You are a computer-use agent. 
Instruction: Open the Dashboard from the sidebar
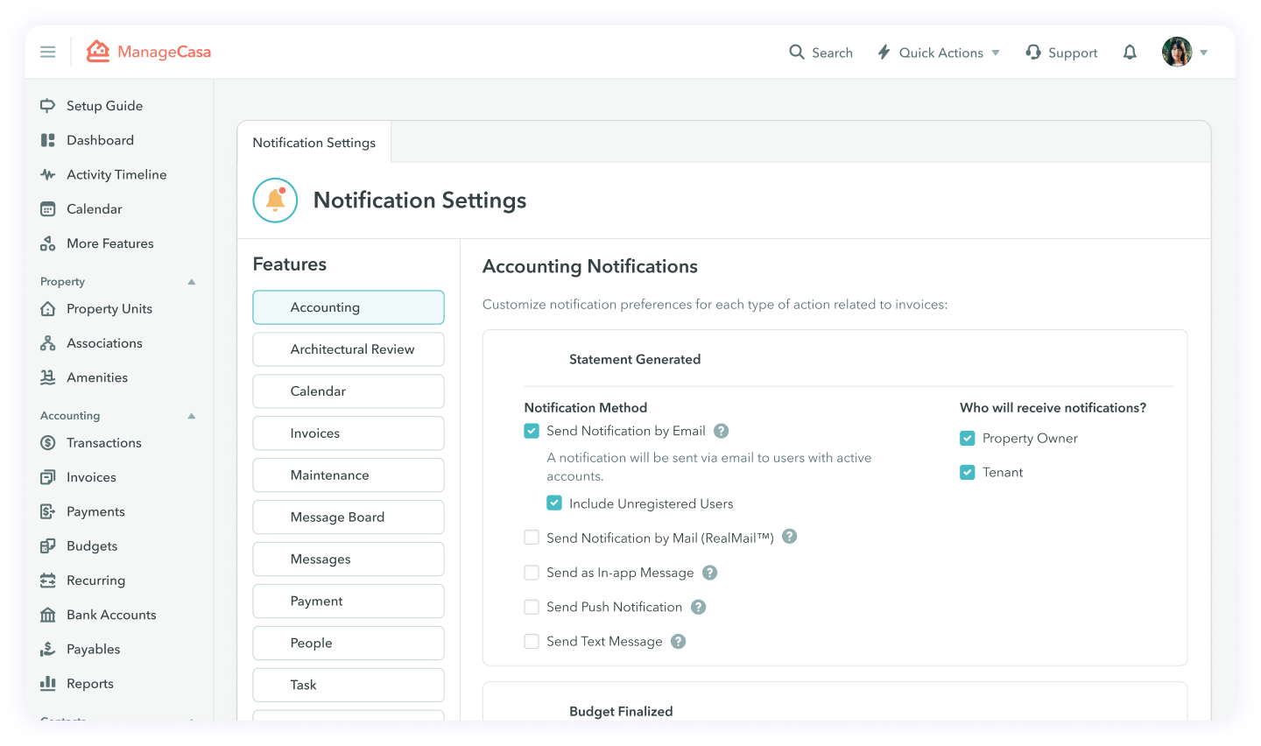point(101,140)
